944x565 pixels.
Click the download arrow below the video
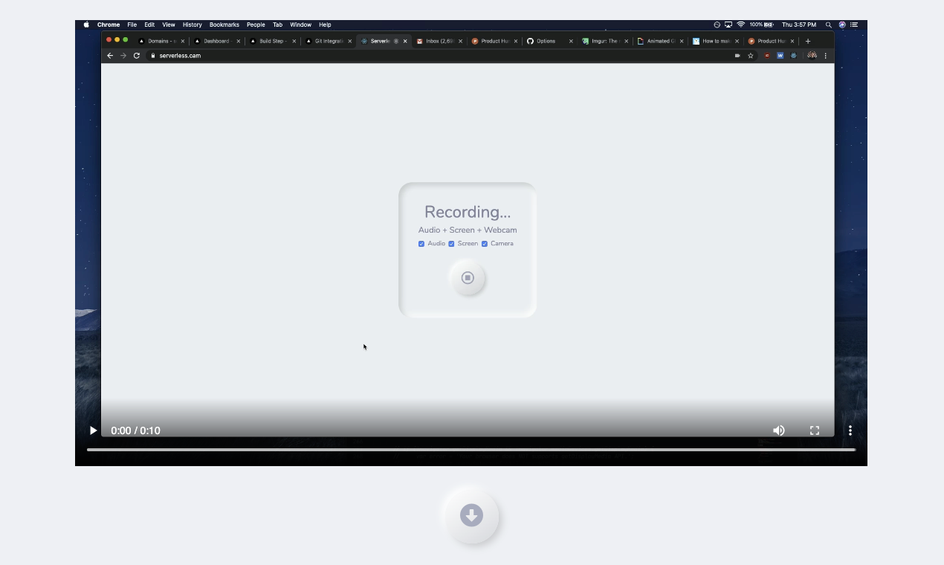(471, 514)
